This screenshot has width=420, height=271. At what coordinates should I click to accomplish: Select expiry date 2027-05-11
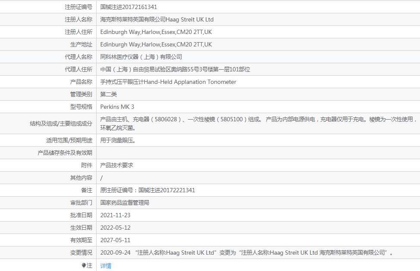(x=115, y=240)
